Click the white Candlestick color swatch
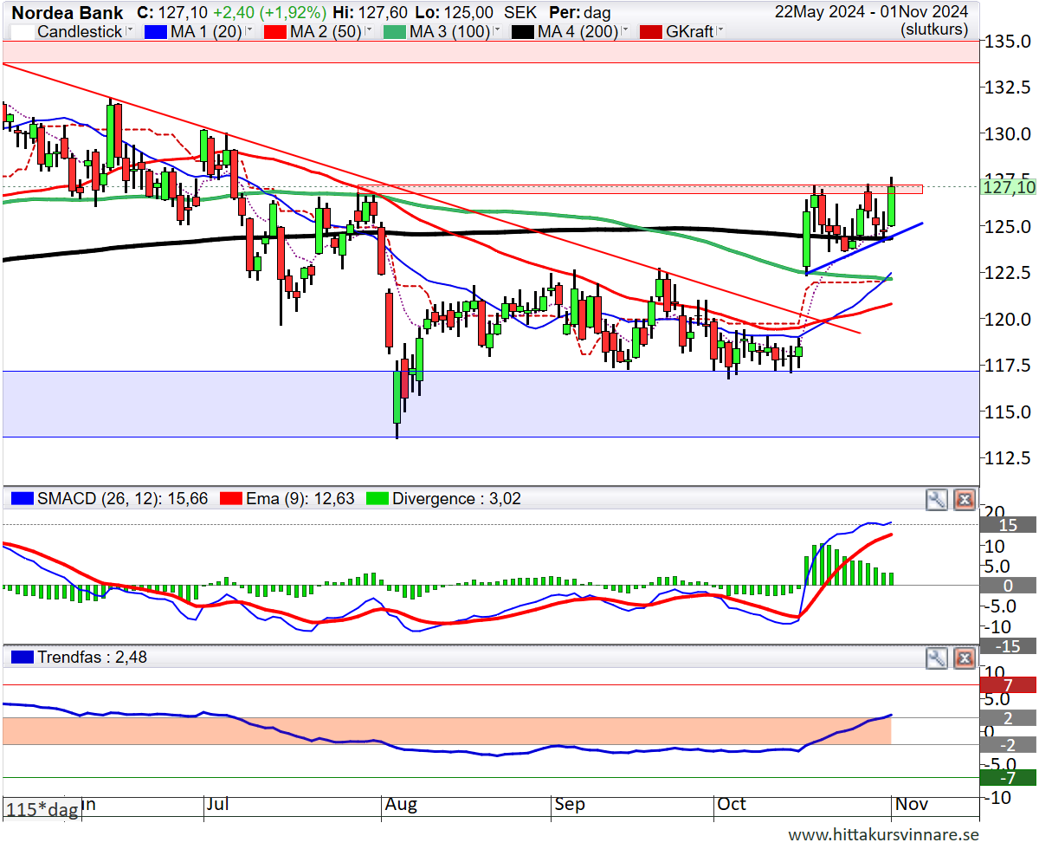The height and width of the screenshot is (849, 1039). [23, 32]
